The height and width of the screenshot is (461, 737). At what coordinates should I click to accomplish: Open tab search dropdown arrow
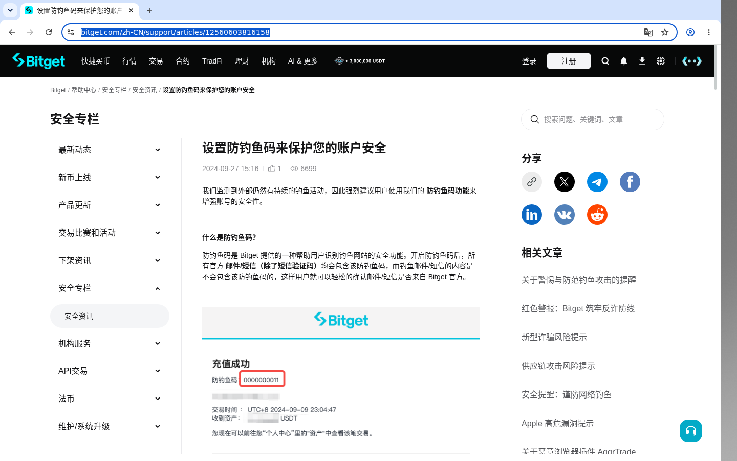tap(10, 10)
